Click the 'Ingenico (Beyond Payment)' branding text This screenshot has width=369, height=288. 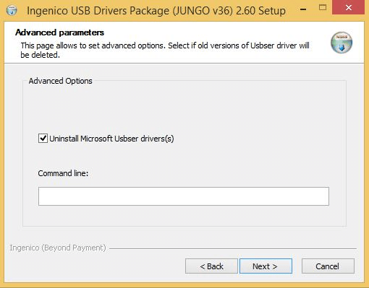(58, 248)
